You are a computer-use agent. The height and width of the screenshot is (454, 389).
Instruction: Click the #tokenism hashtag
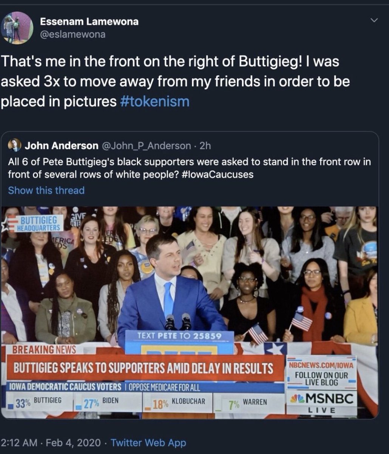click(154, 102)
